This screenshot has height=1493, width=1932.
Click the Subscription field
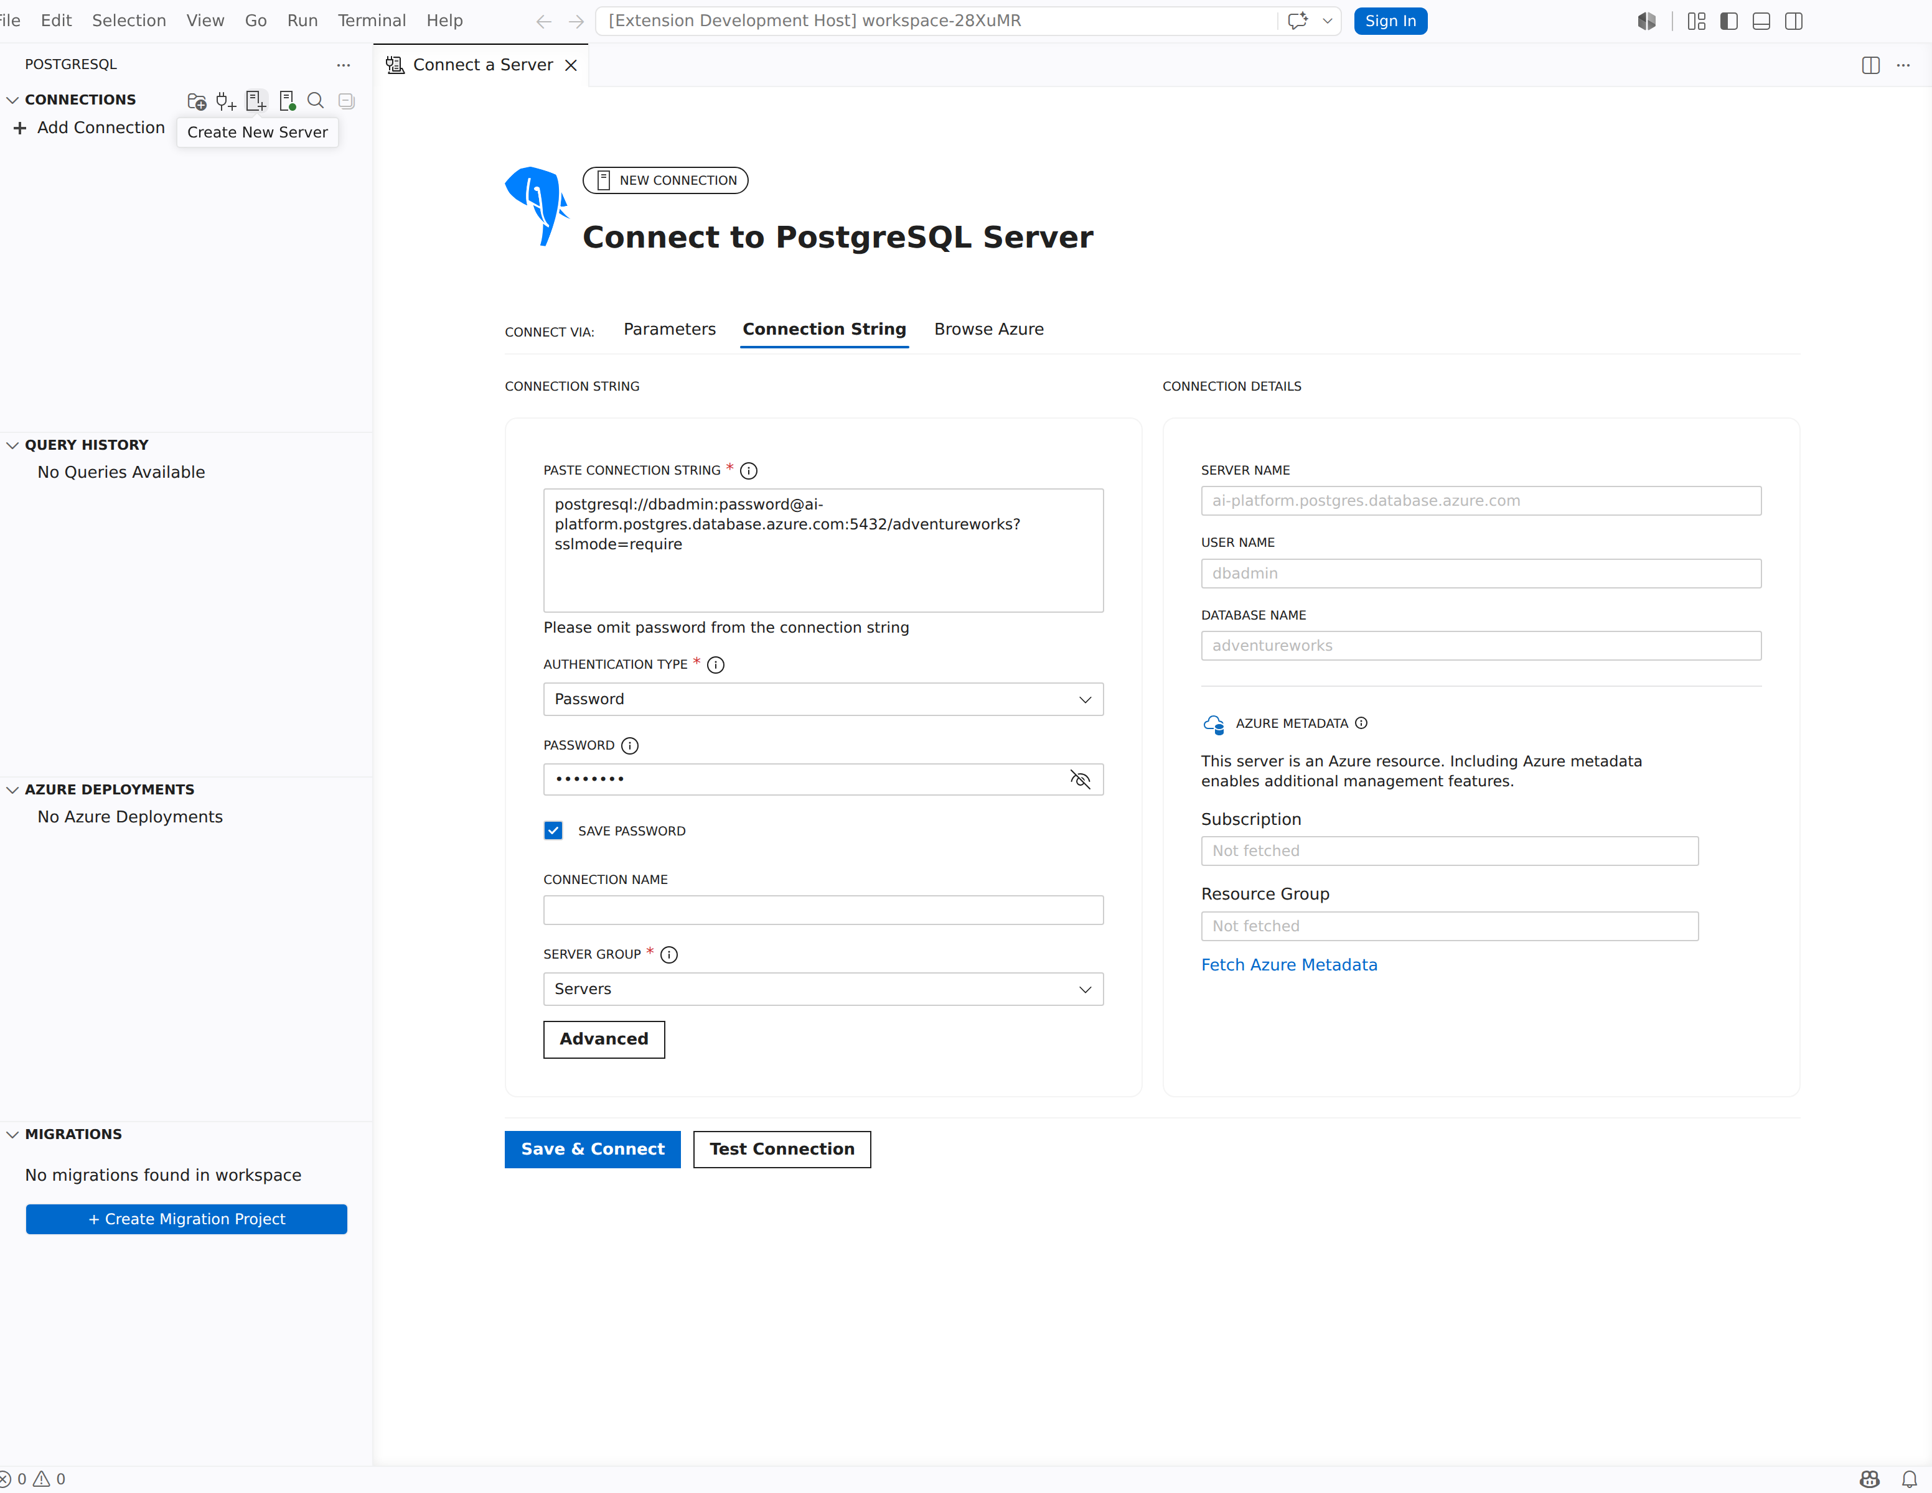point(1450,851)
